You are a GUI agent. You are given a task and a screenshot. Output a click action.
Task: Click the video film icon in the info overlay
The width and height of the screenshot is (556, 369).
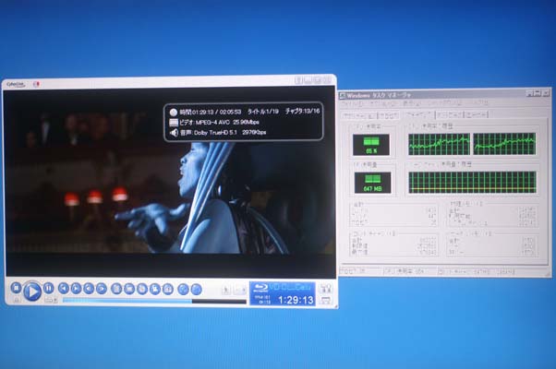point(174,123)
